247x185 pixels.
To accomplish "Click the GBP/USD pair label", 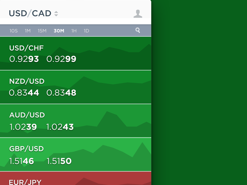I will (x=27, y=149).
